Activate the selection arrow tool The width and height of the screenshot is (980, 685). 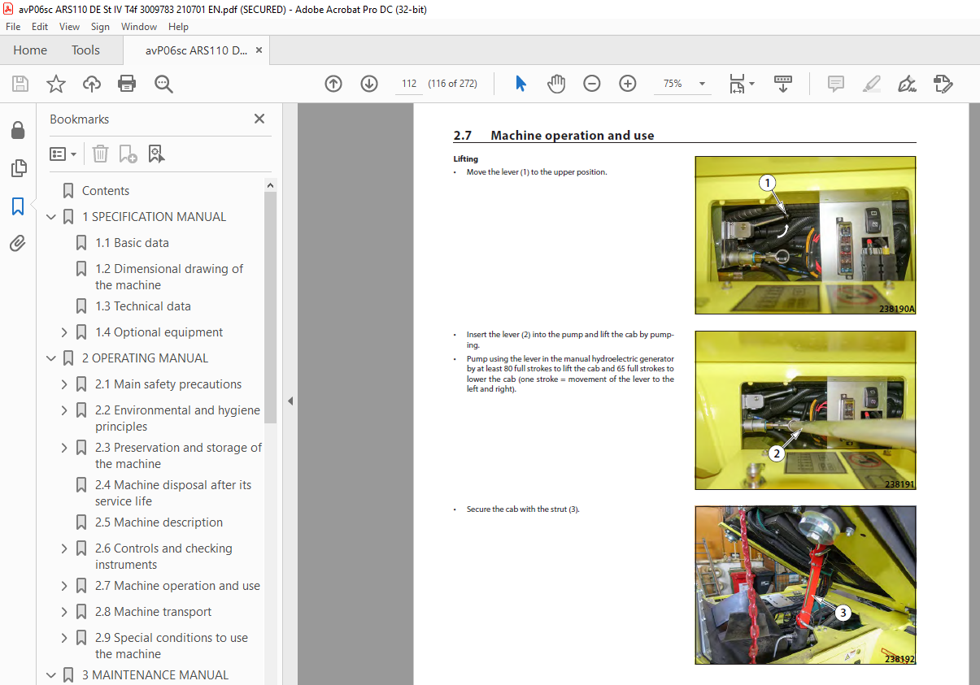pos(521,84)
